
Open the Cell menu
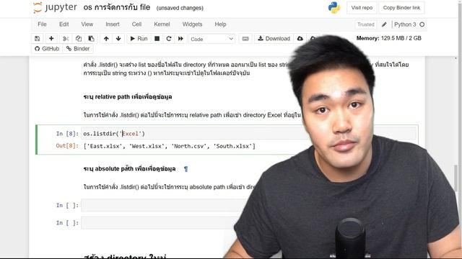tap(136, 24)
